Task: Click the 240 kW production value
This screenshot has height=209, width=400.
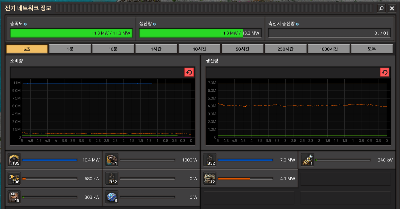Action: (x=385, y=160)
